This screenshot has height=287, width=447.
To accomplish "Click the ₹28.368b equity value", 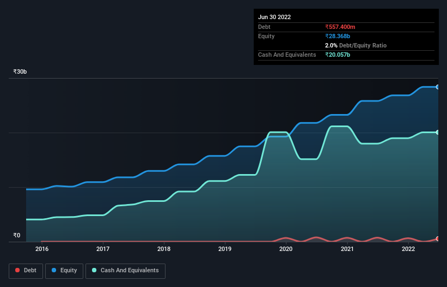I will [x=338, y=36].
